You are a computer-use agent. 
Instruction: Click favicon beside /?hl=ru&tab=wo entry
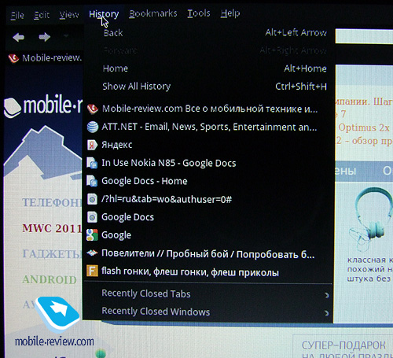tap(92, 200)
